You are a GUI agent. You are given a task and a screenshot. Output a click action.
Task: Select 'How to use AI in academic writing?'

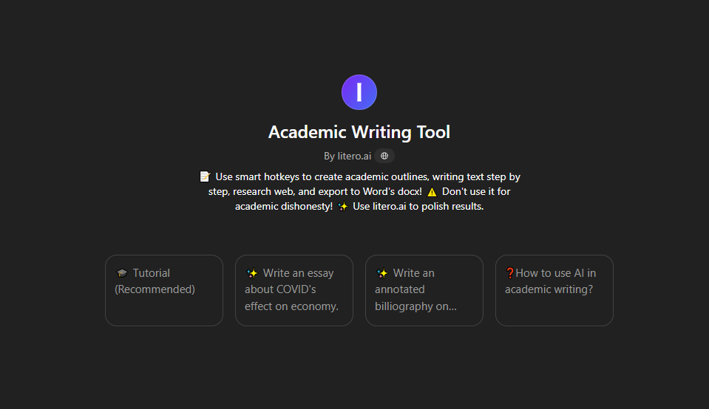[554, 290]
